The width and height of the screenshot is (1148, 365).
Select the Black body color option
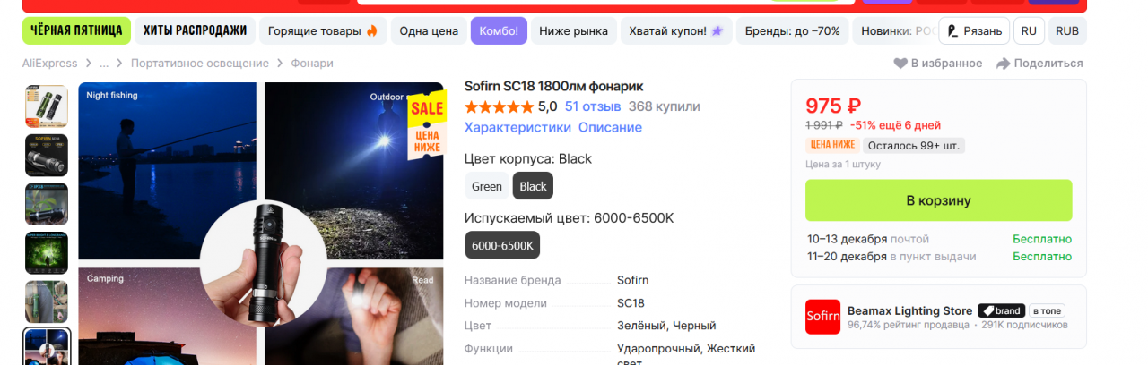coord(533,186)
